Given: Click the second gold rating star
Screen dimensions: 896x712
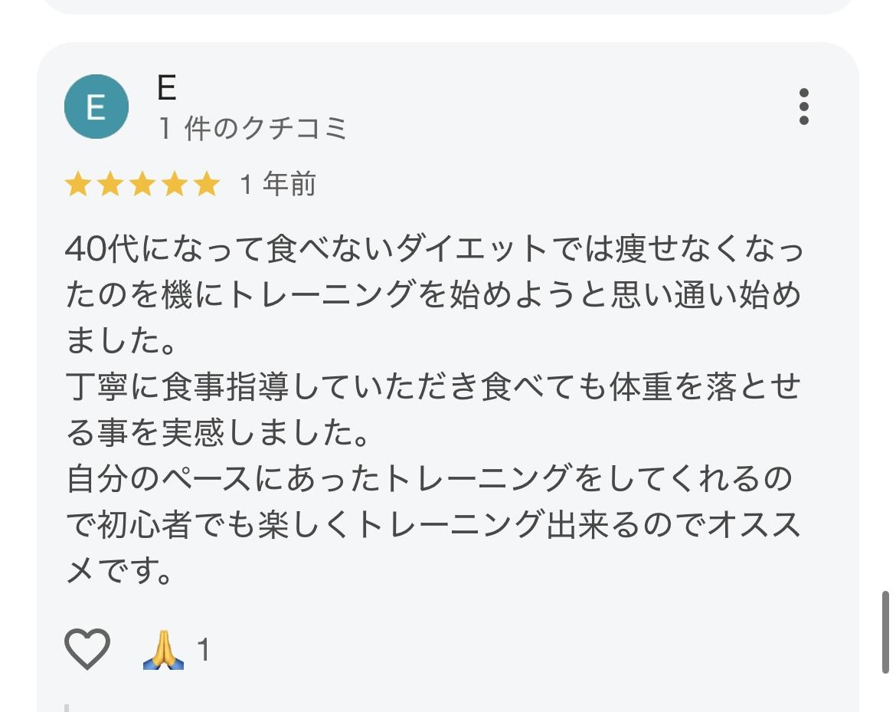Looking at the screenshot, I should pyautogui.click(x=110, y=185).
